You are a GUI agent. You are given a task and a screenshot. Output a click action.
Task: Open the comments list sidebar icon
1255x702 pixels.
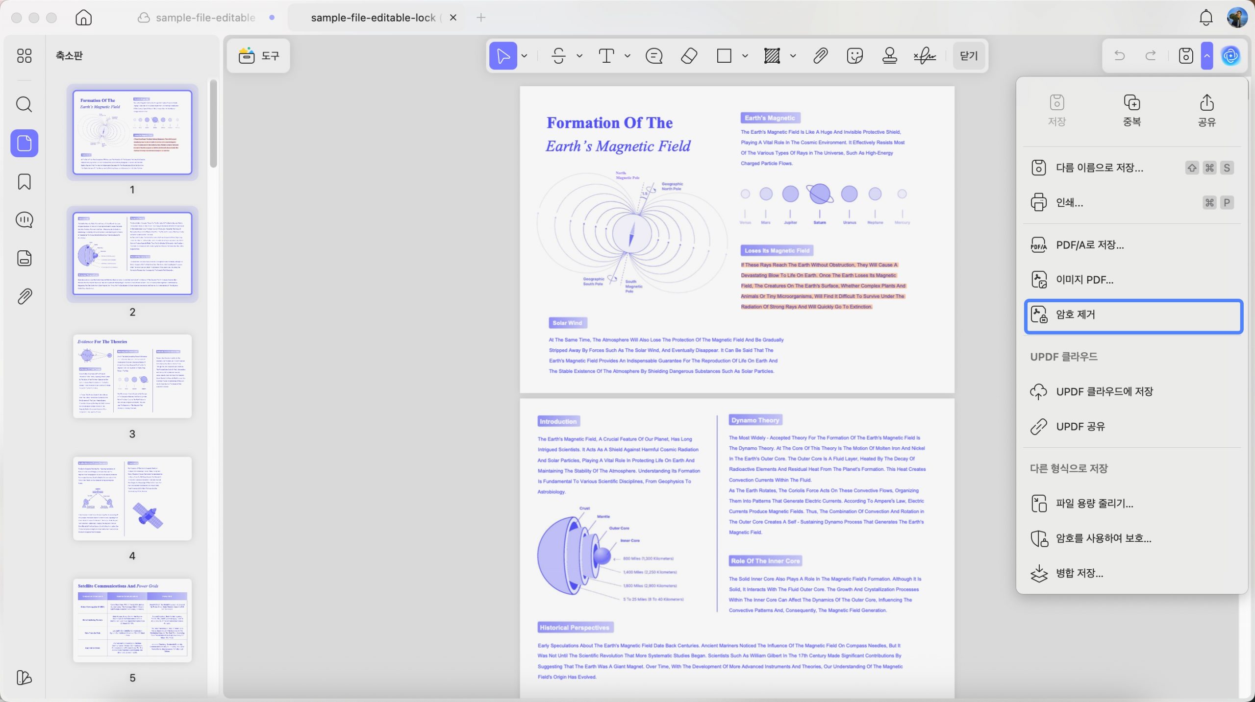(x=24, y=220)
